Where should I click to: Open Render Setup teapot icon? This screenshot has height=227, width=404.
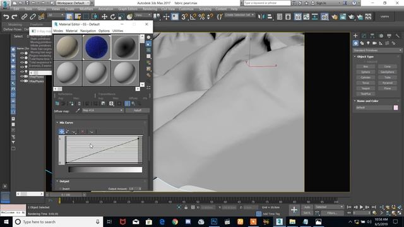coord(335,17)
